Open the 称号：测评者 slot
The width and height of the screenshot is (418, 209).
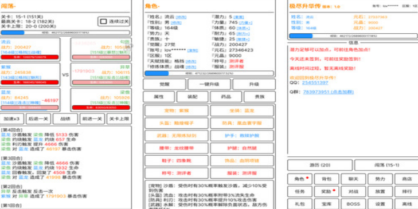pyautogui.click(x=177, y=173)
